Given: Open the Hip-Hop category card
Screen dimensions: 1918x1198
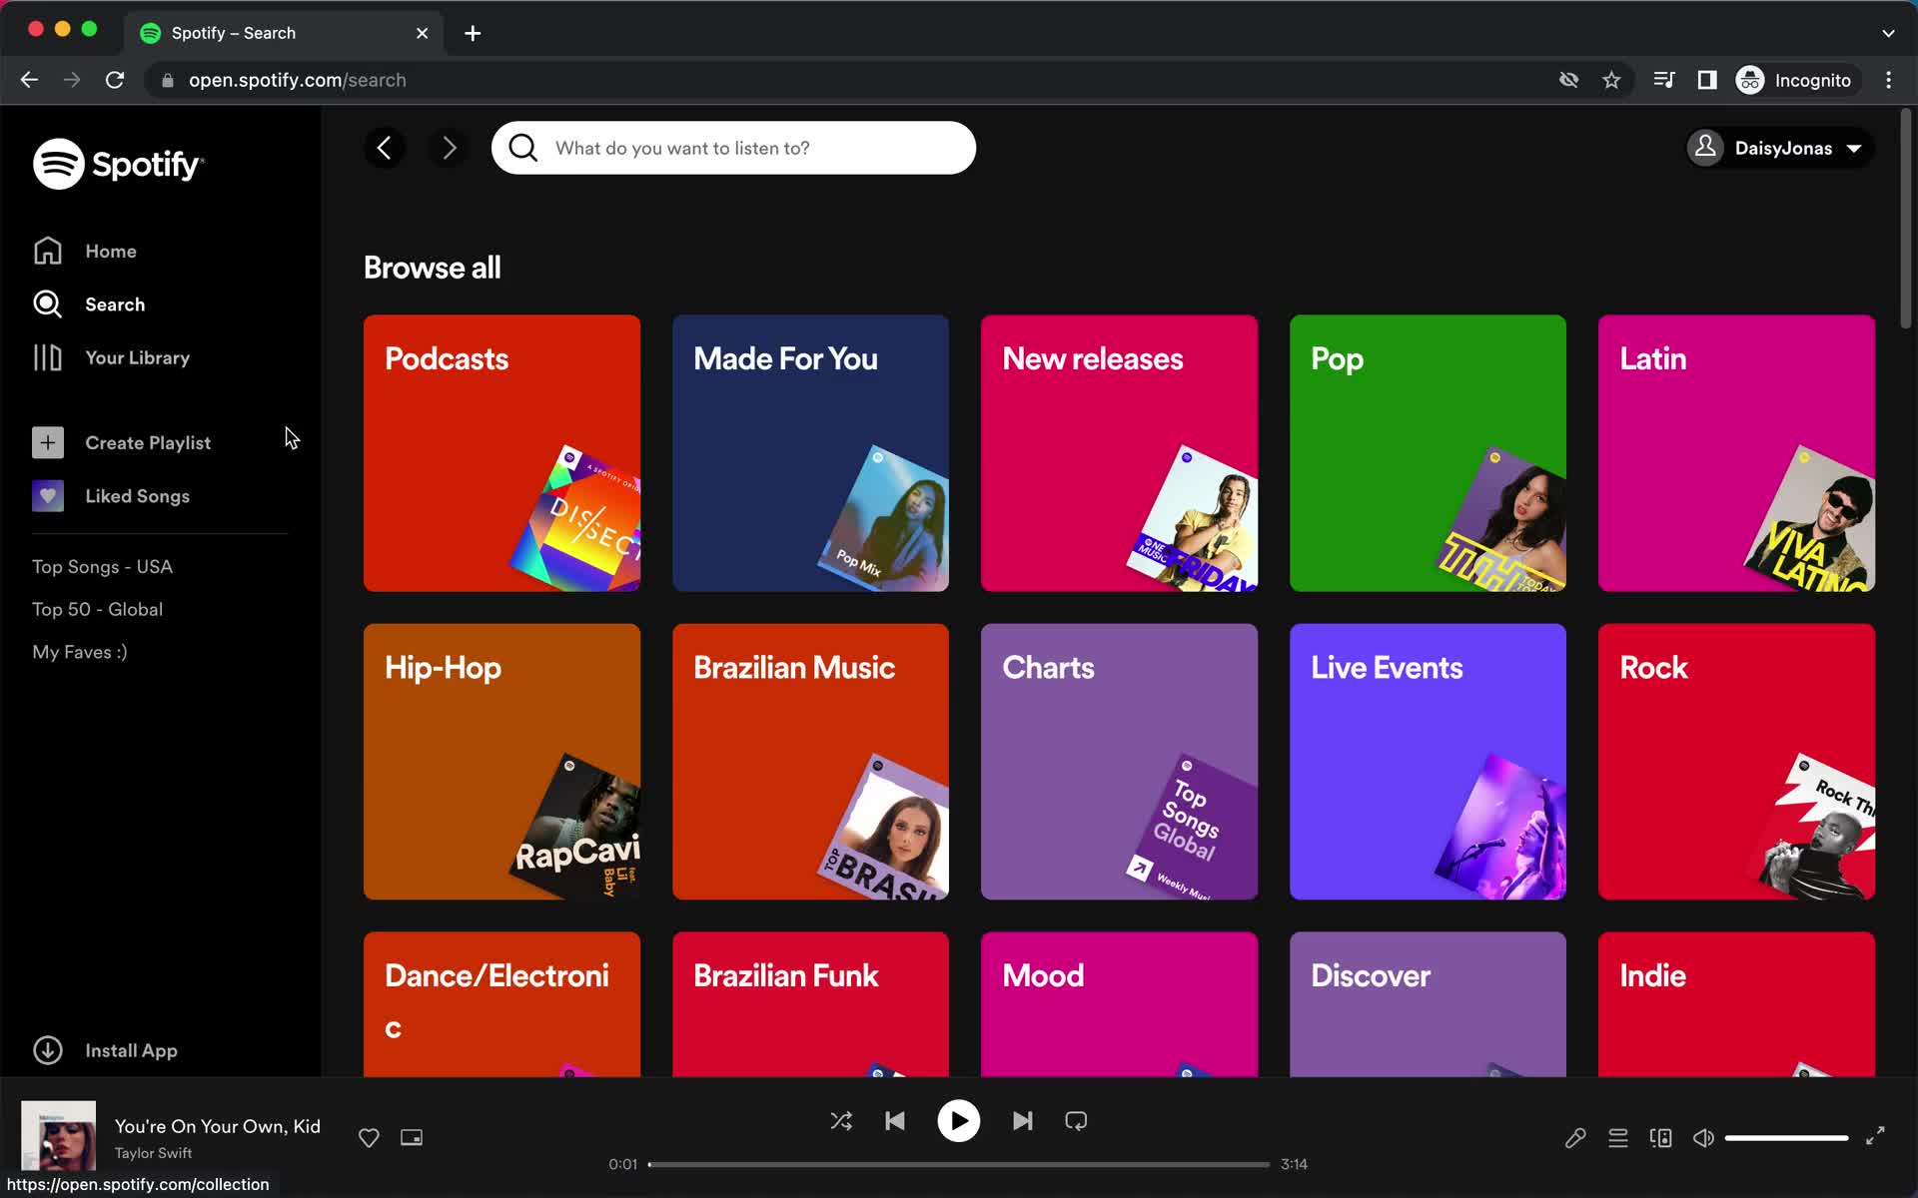Looking at the screenshot, I should tap(501, 762).
